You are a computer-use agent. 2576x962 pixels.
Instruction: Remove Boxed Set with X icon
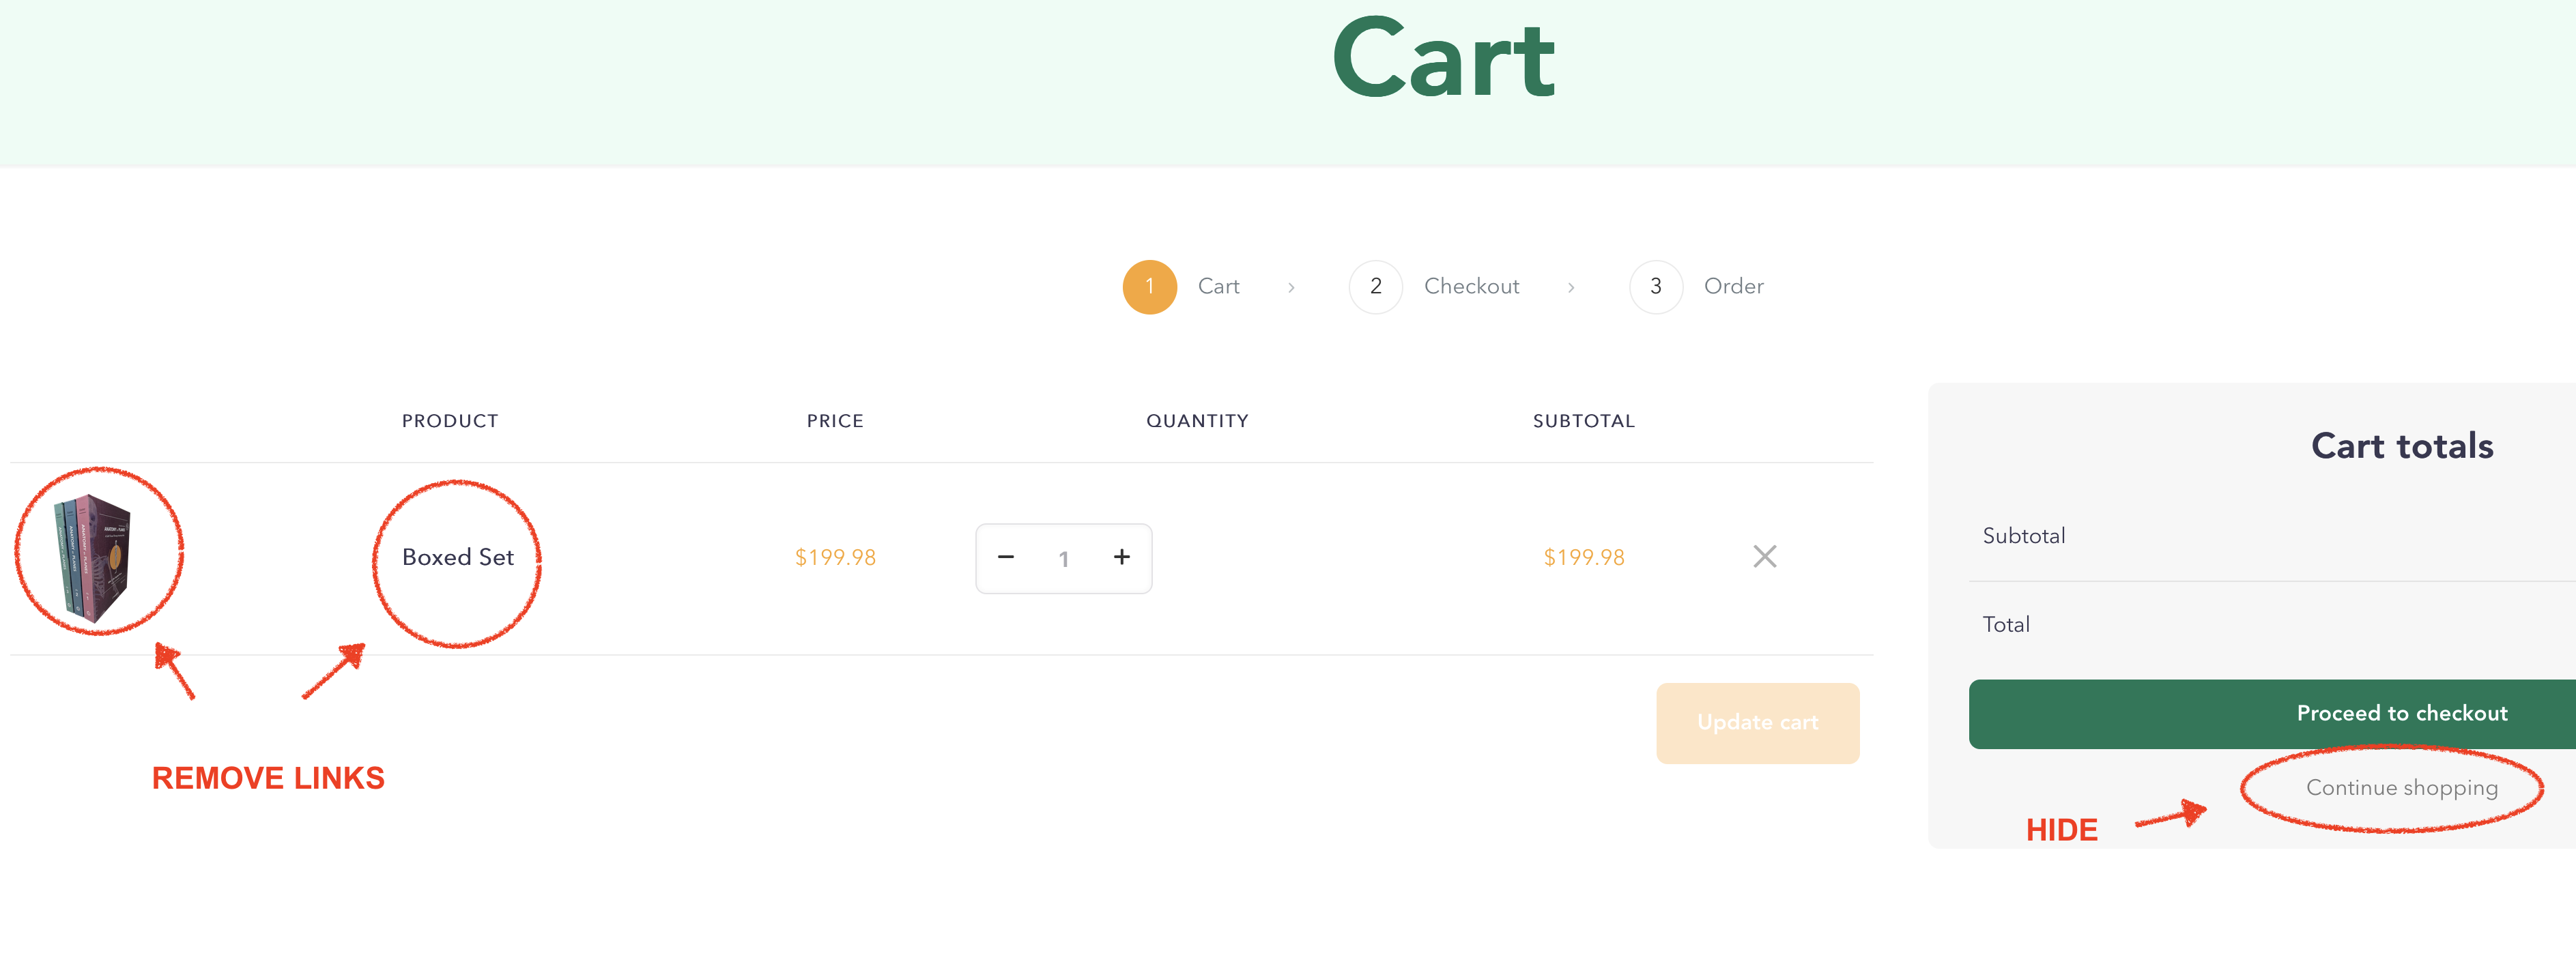coord(1764,556)
